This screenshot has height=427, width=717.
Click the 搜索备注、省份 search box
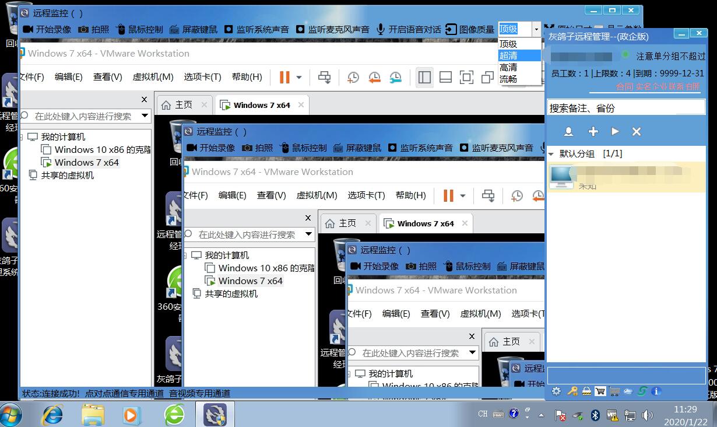[x=626, y=108]
